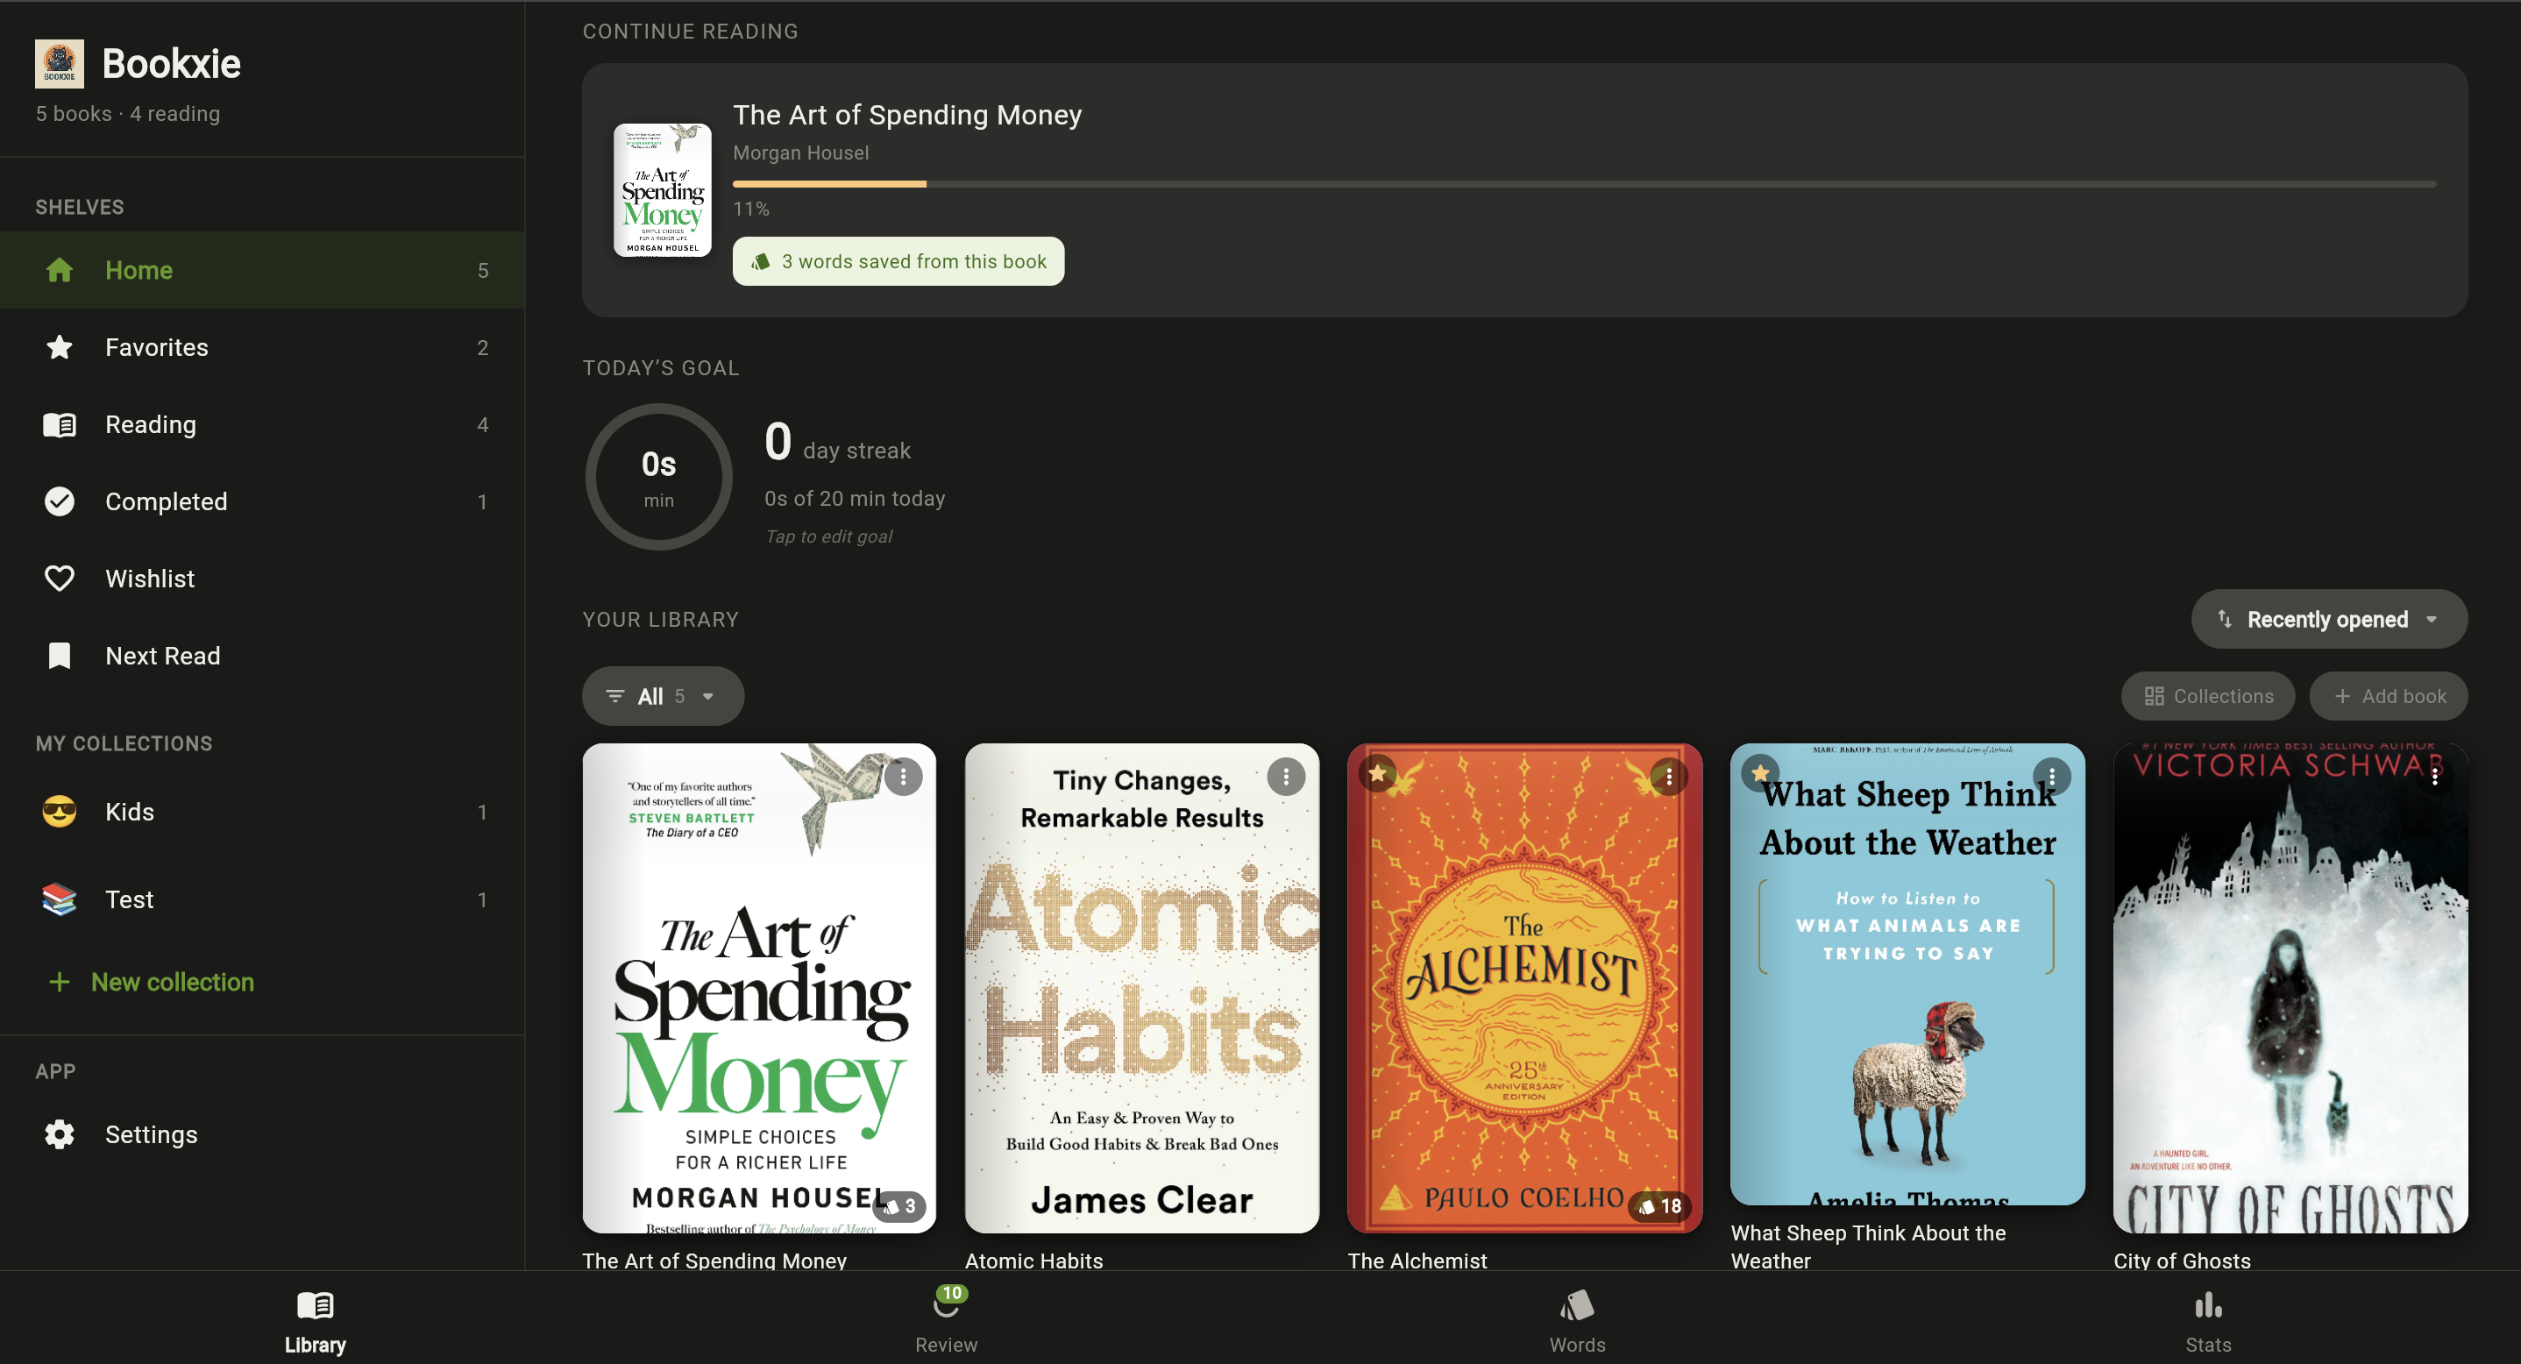Open options menu on City of Ghosts
Screen dimensions: 2521x1364
click(x=2434, y=777)
